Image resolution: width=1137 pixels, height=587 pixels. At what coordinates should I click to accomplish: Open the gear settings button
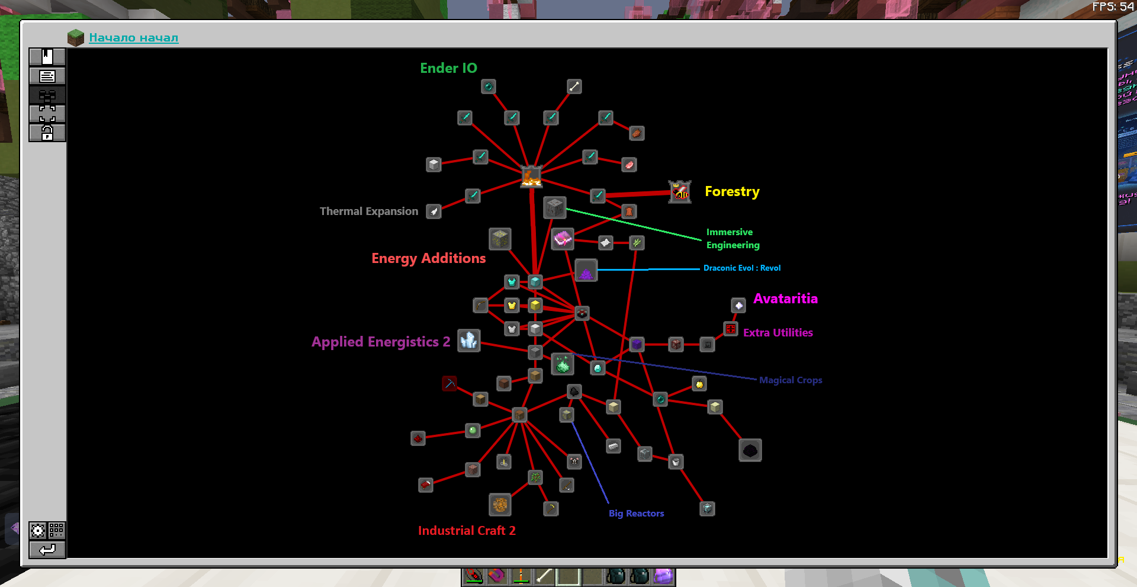point(38,530)
